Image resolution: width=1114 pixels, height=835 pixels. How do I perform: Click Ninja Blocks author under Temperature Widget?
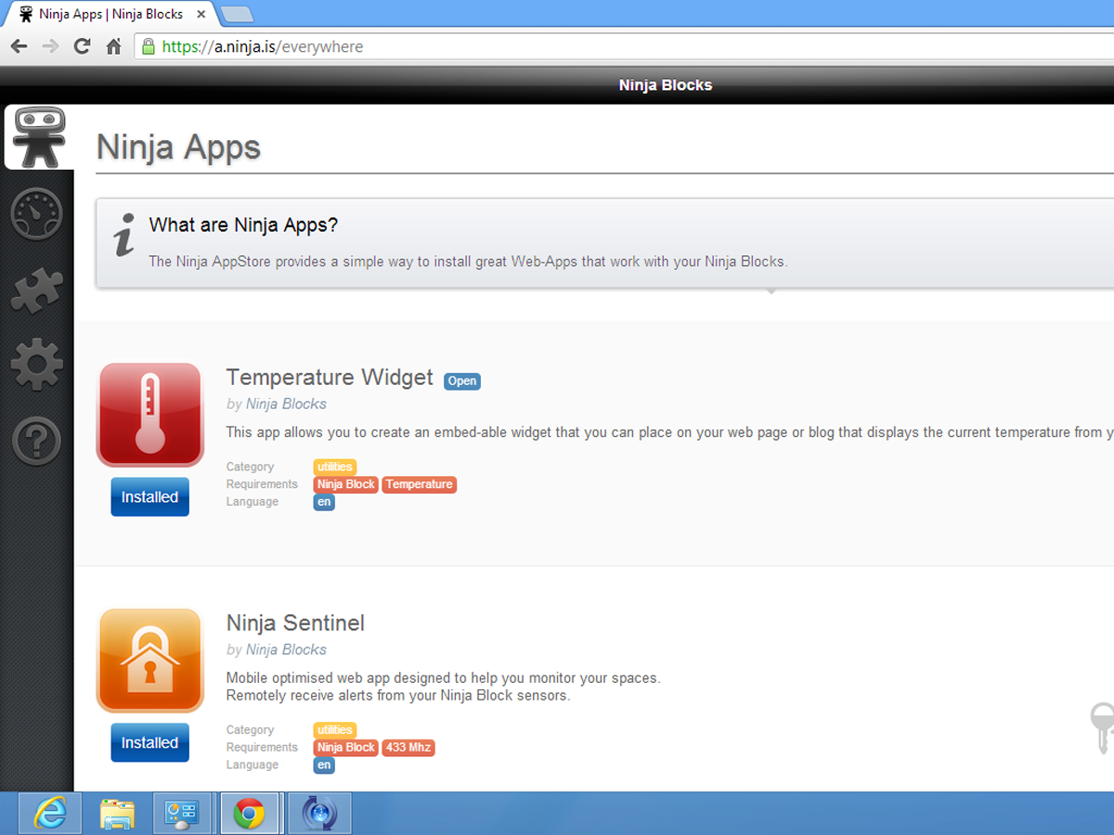(x=286, y=404)
